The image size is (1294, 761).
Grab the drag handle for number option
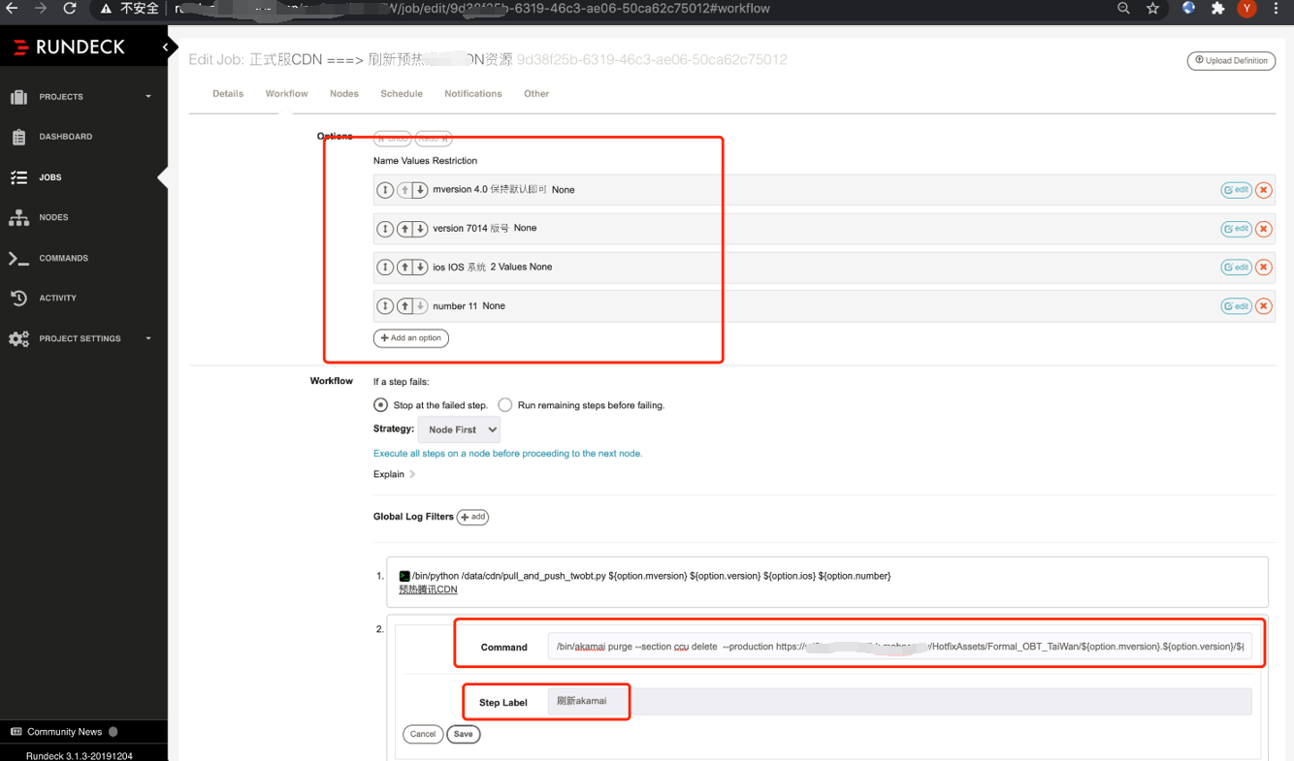385,306
